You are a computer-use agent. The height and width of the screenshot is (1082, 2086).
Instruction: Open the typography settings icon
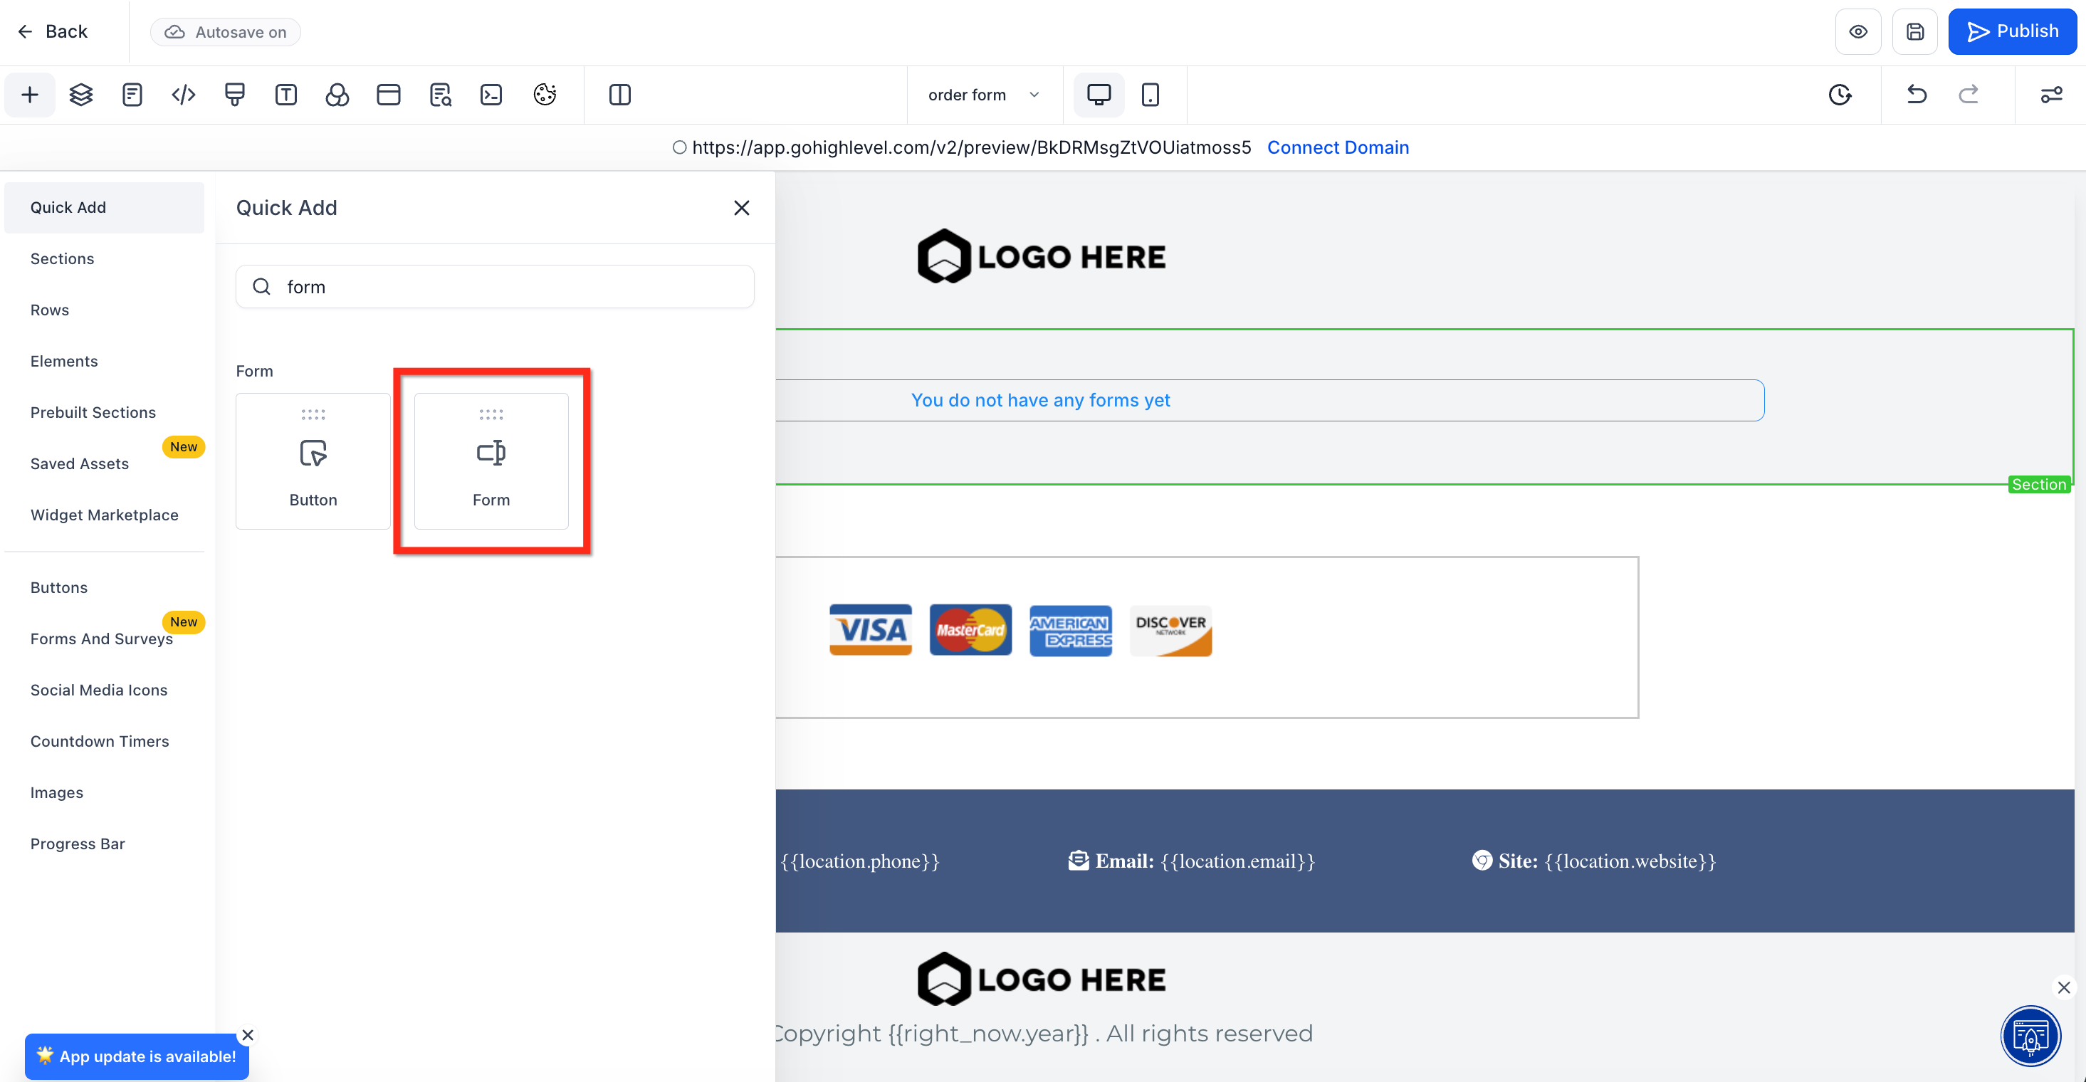(286, 95)
